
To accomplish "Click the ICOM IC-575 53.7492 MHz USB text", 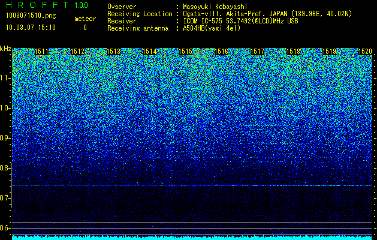I will [240, 21].
